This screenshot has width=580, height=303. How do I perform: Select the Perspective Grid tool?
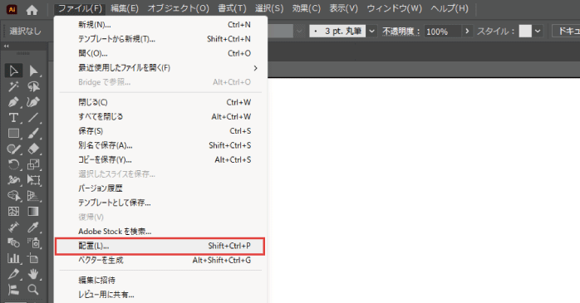click(x=33, y=195)
